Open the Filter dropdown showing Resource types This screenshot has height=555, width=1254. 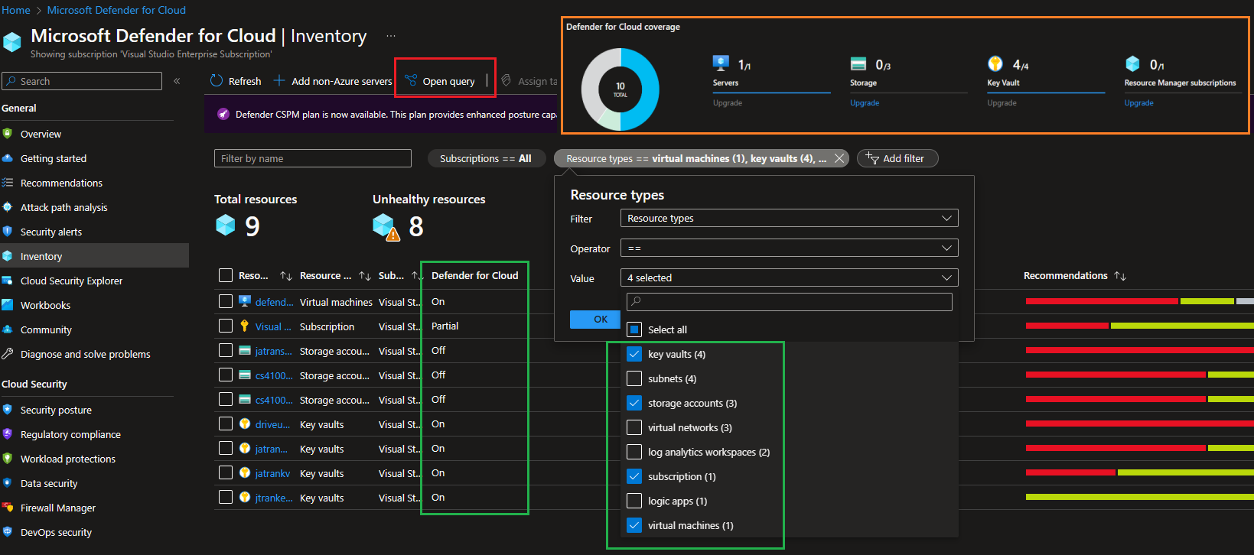[789, 218]
